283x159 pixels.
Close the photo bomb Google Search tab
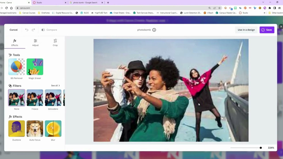pos(102,2)
